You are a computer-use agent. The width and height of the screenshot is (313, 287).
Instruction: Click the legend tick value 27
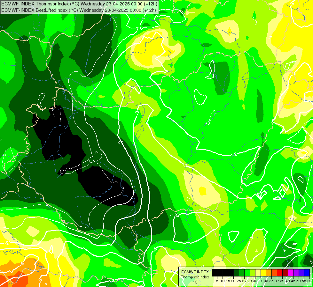244,281
